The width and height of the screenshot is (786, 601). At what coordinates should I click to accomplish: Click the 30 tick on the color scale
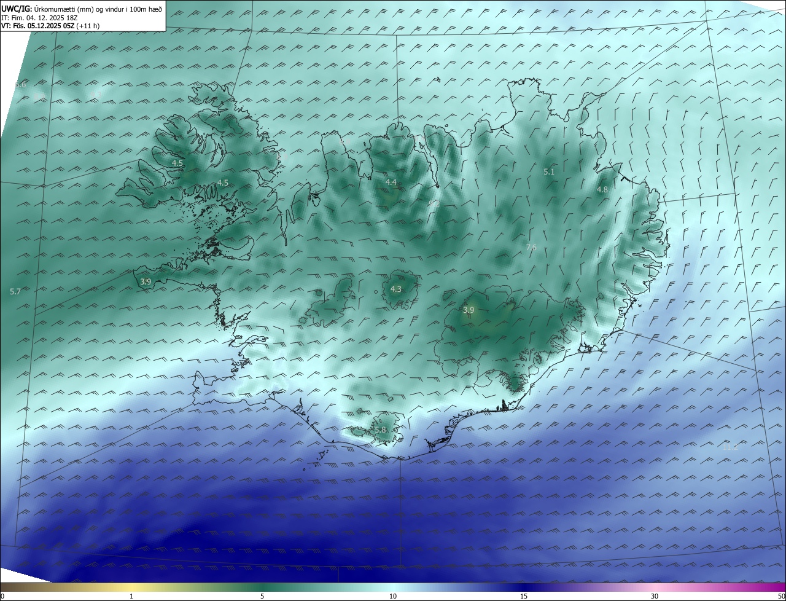coord(655,596)
